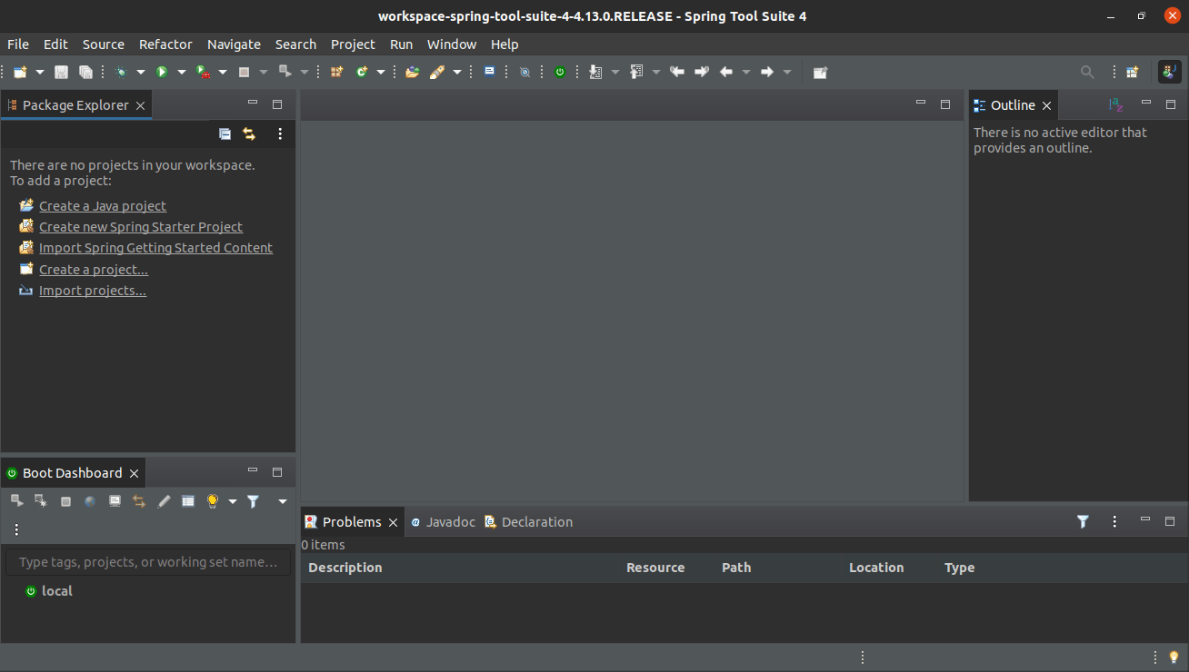The height and width of the screenshot is (672, 1189).
Task: Click 'Create new Spring Starter Project' link
Action: 141,227
